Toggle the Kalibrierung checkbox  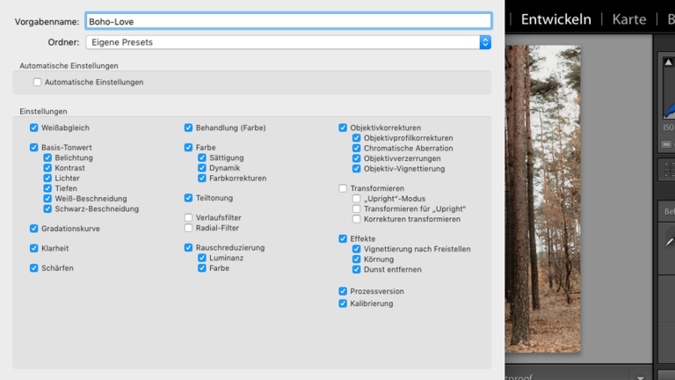pyautogui.click(x=343, y=303)
